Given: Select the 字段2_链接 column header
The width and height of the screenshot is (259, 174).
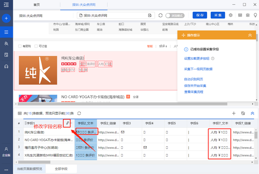Looking at the screenshot, I should pos(108,123).
